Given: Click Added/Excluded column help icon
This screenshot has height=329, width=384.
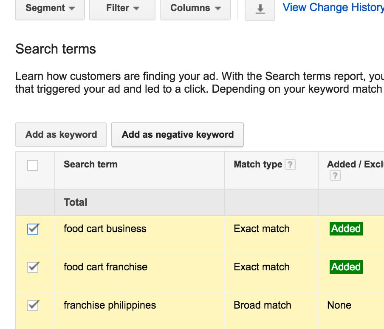Looking at the screenshot, I should pyautogui.click(x=335, y=176).
